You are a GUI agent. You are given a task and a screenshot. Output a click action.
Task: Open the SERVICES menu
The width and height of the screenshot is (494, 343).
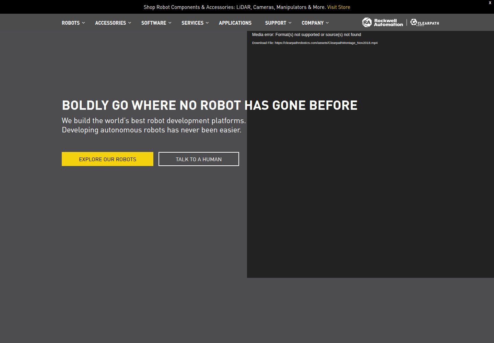(192, 23)
